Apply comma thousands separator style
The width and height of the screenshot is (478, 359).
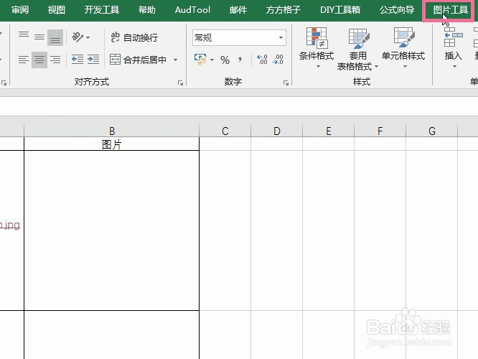240,60
